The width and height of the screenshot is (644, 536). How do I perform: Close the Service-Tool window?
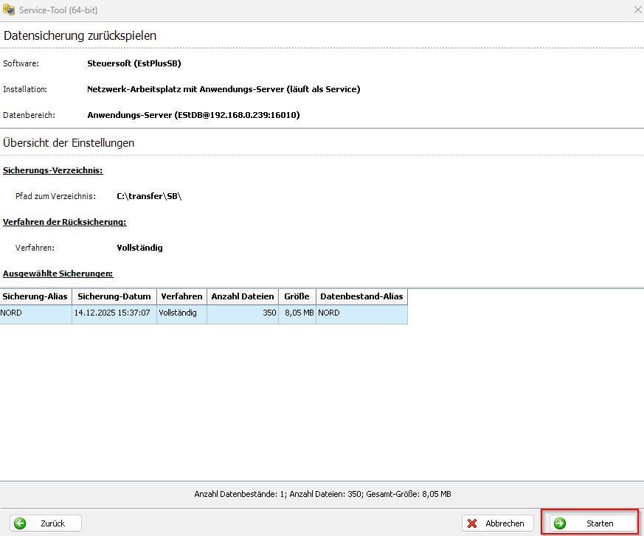tap(637, 10)
